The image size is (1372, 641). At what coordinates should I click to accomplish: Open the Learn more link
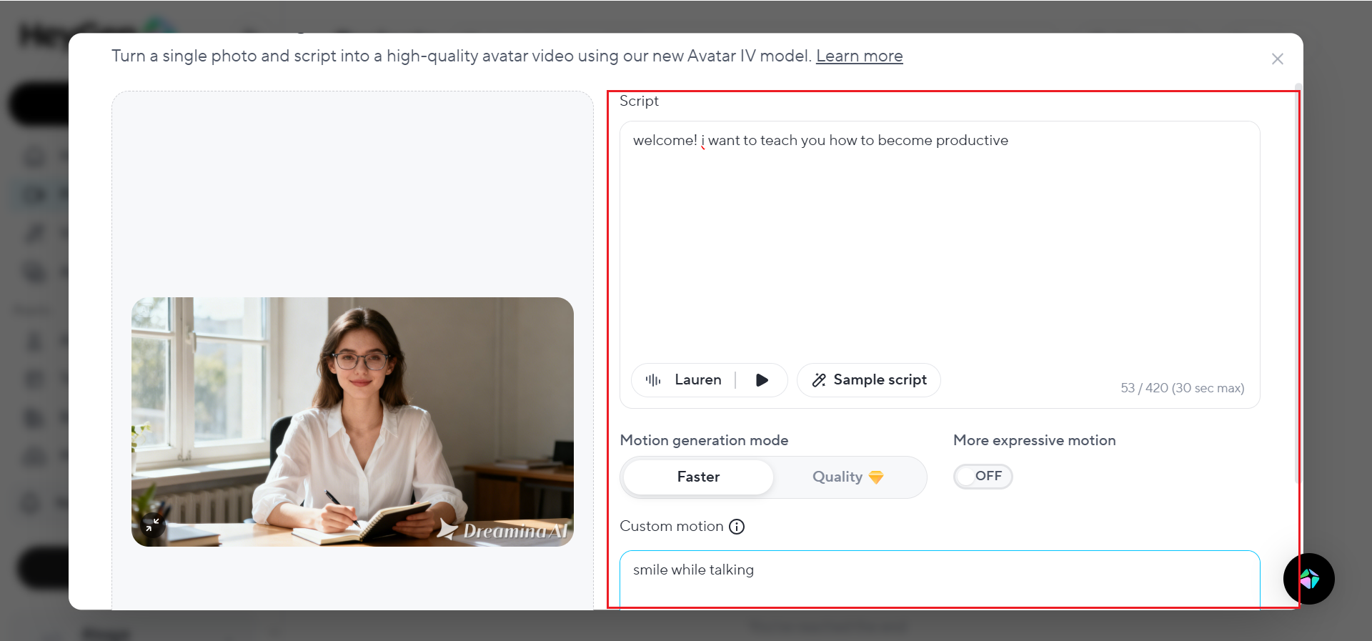(860, 56)
